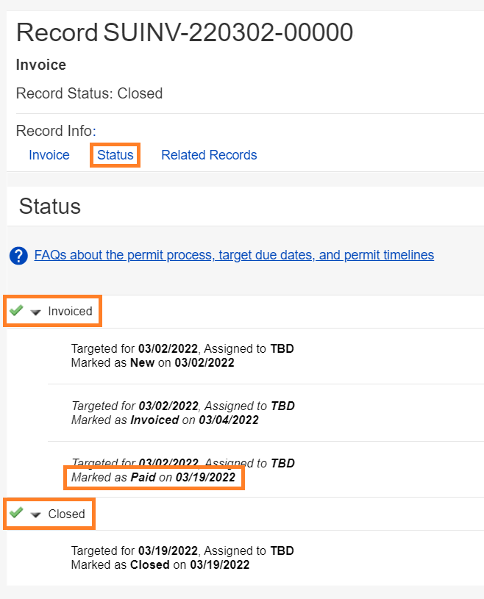Screen dimensions: 484x599
Task: Click the Record Status: Closed text
Action: coord(89,93)
